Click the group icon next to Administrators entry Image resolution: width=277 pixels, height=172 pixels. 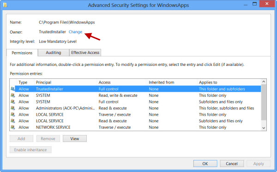13,108
